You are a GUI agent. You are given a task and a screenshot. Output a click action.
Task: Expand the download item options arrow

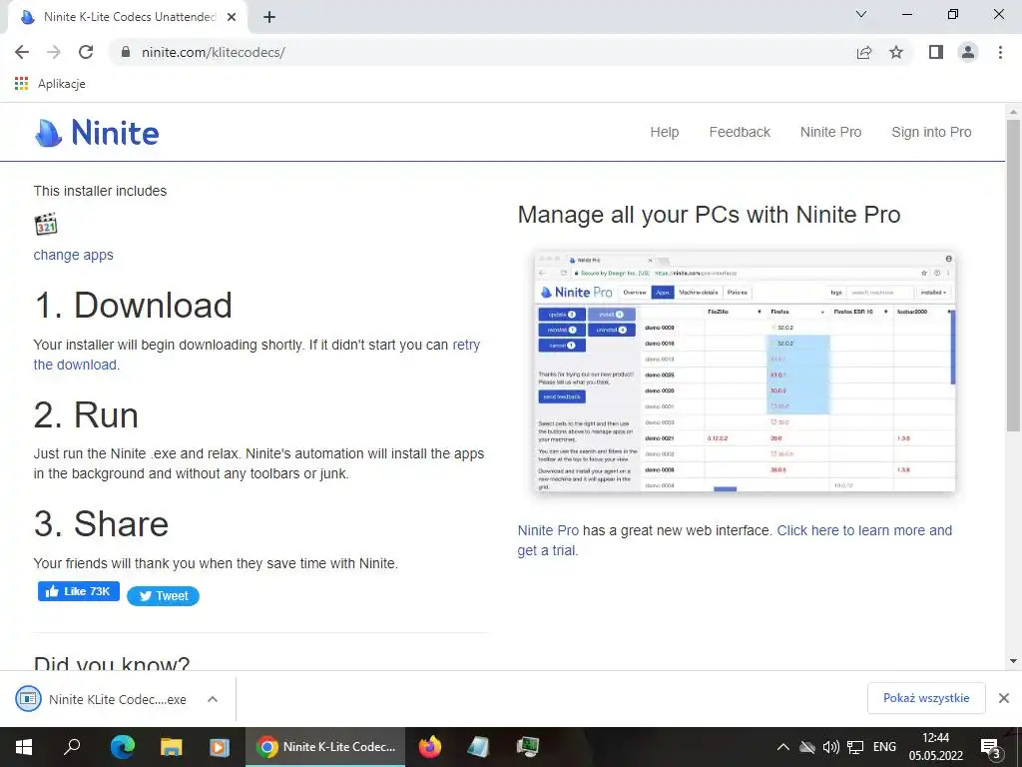[x=213, y=699]
